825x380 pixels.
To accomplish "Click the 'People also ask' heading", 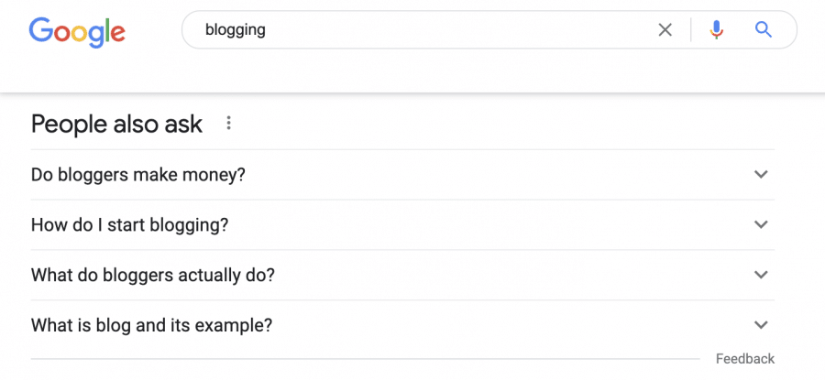I will (116, 124).
